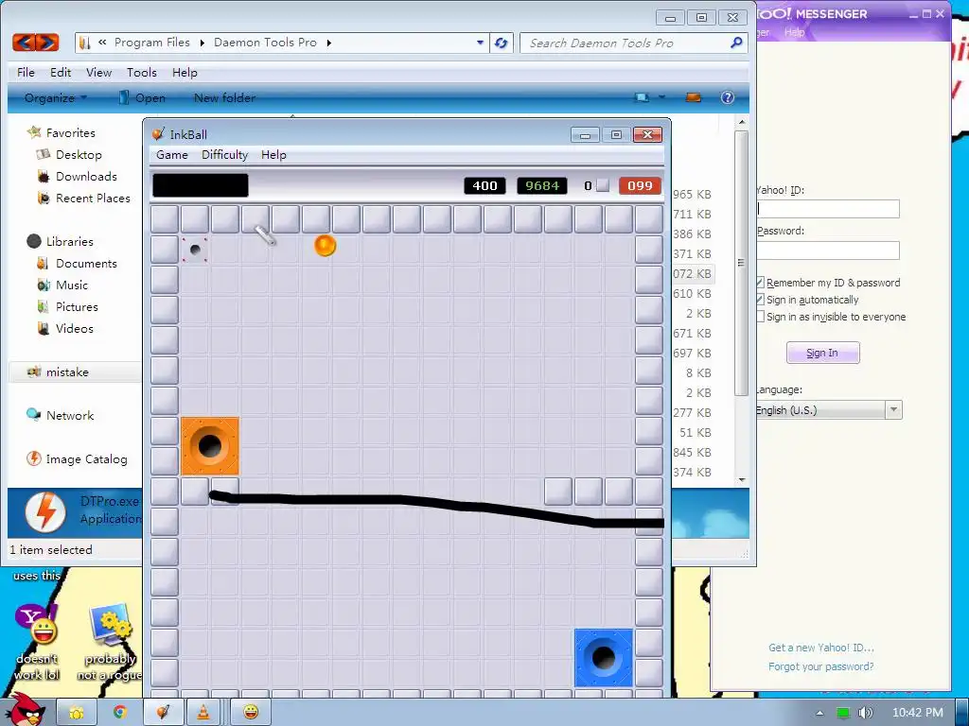Click the Yahoo Password input field
This screenshot has width=969, height=726.
(828, 250)
